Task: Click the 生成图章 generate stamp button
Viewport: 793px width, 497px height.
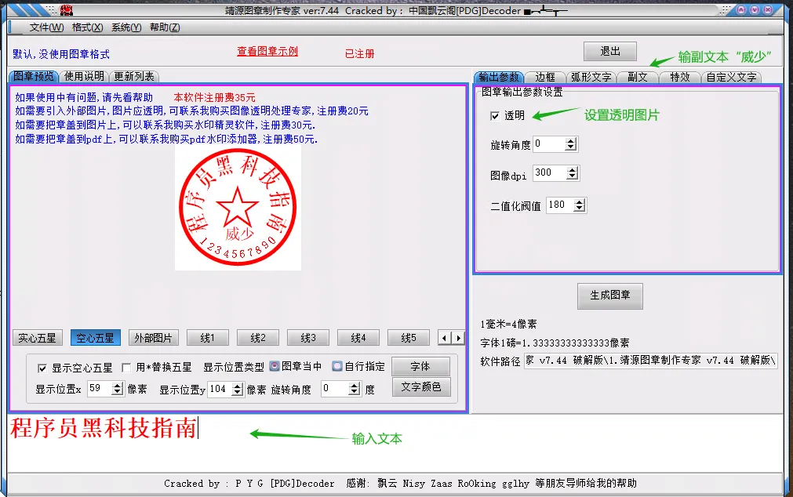Action: [610, 296]
